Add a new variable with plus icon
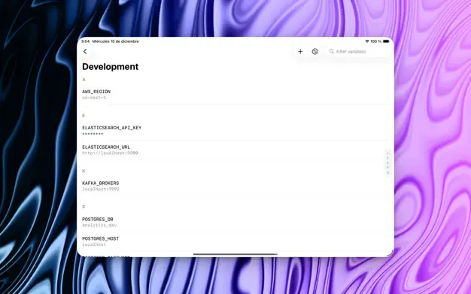The width and height of the screenshot is (471, 294). tap(300, 52)
